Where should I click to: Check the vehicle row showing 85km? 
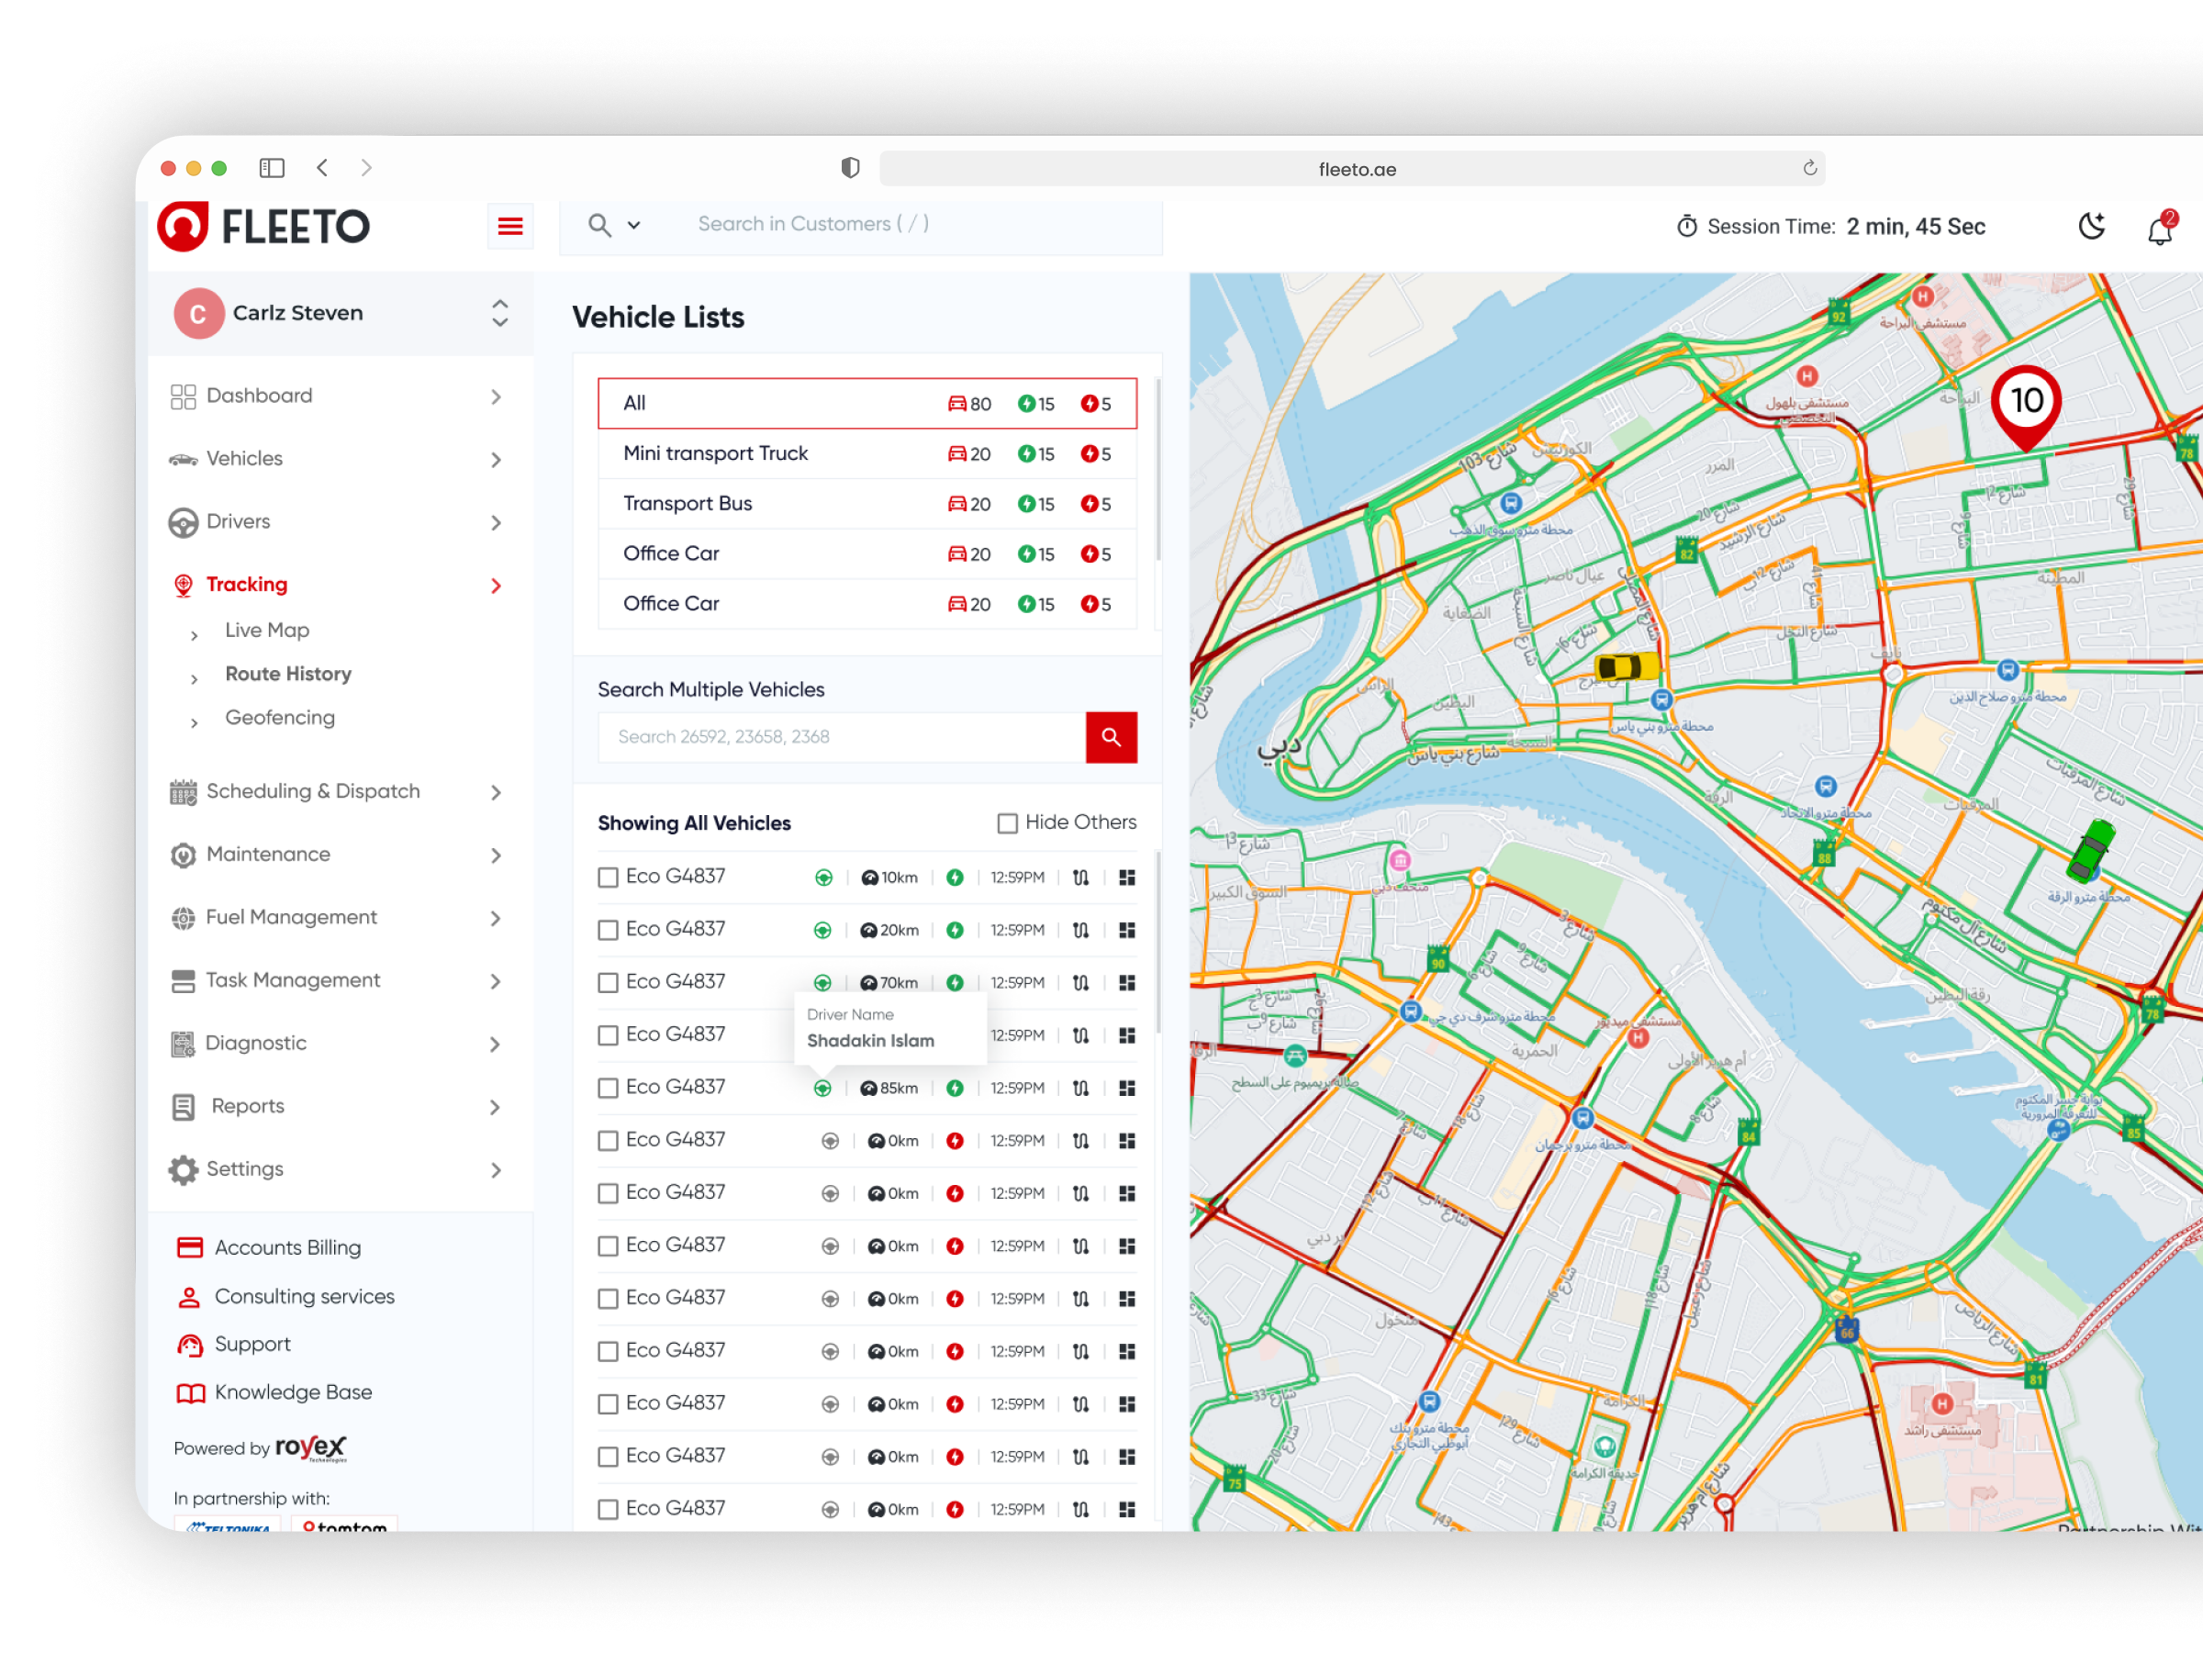tap(608, 1089)
